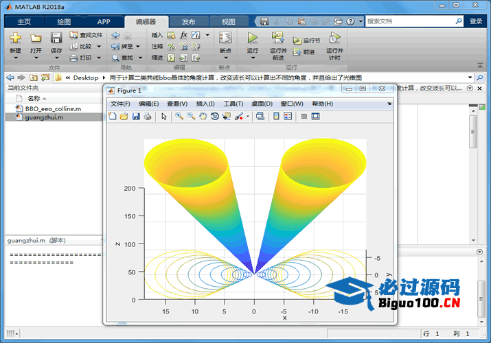Screen dimensions: 491x343
Task: Toggle the Insert Legend button
Action: point(288,117)
